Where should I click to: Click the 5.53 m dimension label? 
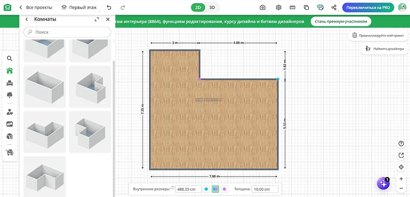click(285, 124)
